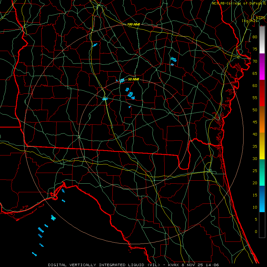Viewport: 267px width, 267px height.
Task: Click the KVAX station identifier in the footer
Action: tap(174, 265)
